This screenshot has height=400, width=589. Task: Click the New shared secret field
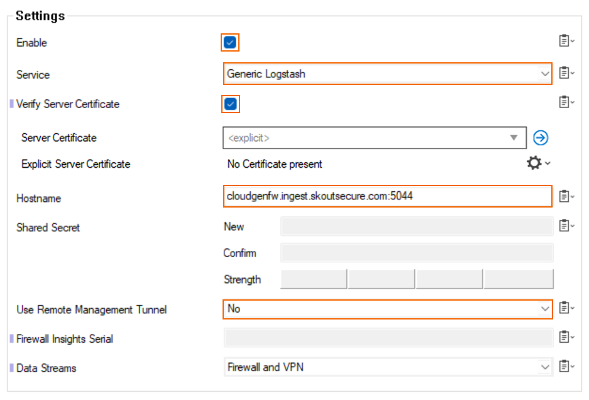coord(417,226)
